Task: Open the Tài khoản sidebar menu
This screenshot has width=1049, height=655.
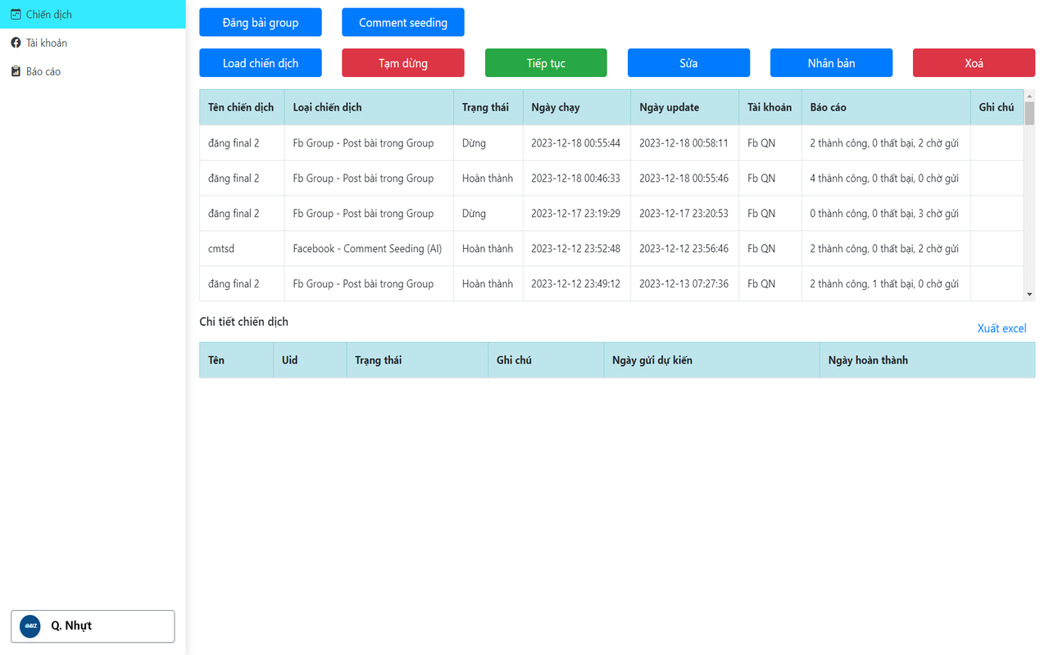Action: click(93, 43)
